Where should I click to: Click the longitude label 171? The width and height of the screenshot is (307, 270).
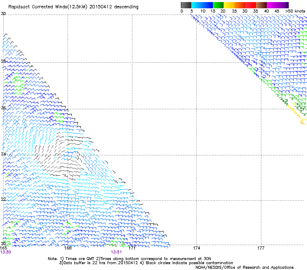click(x=132, y=248)
